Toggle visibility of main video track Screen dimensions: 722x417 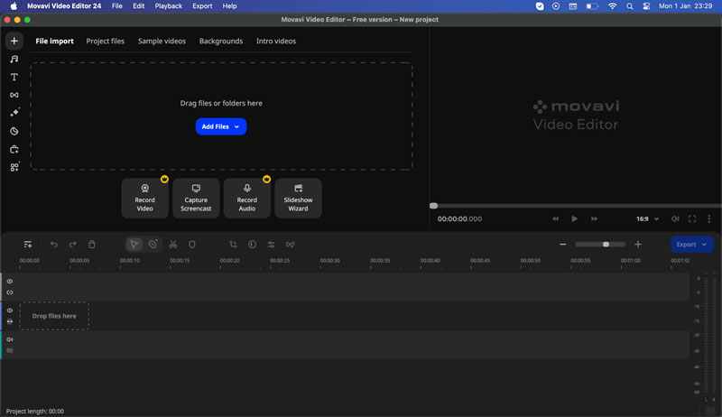point(10,310)
